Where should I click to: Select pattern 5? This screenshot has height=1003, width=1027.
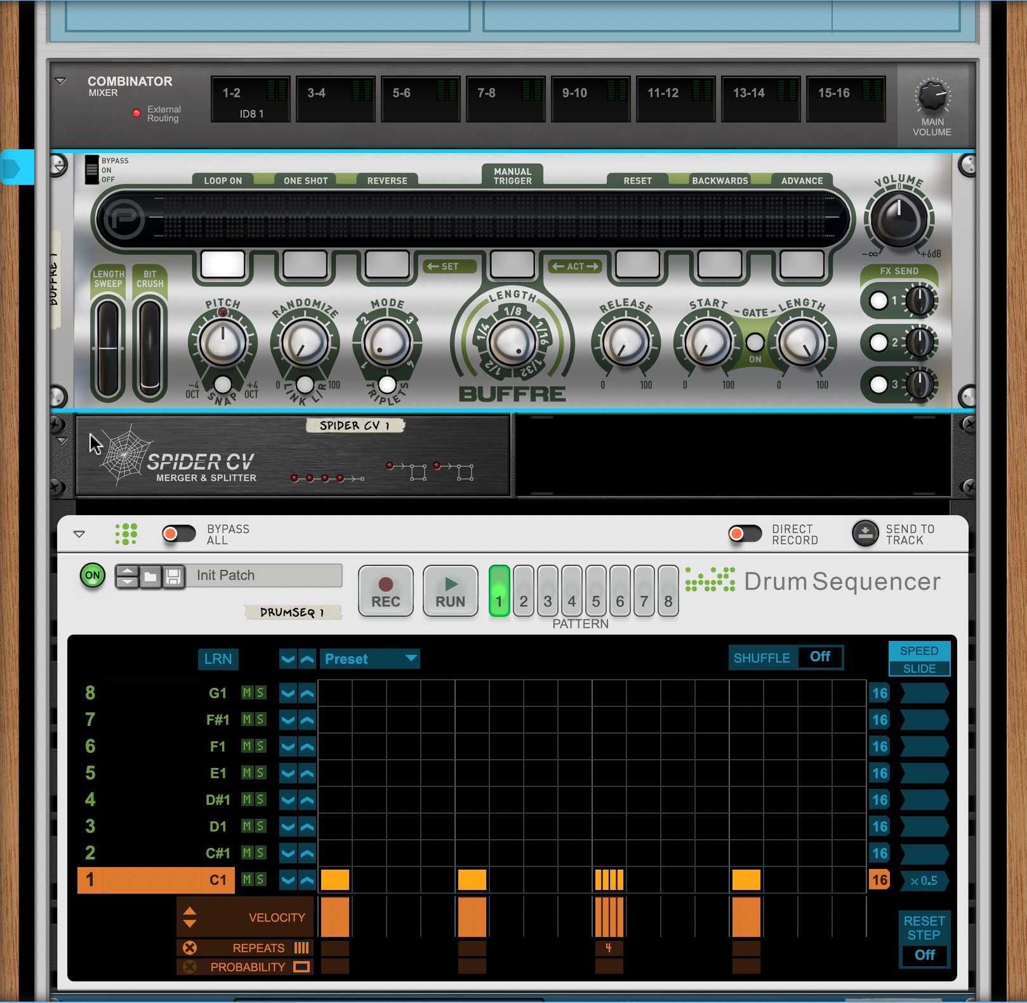(x=596, y=591)
